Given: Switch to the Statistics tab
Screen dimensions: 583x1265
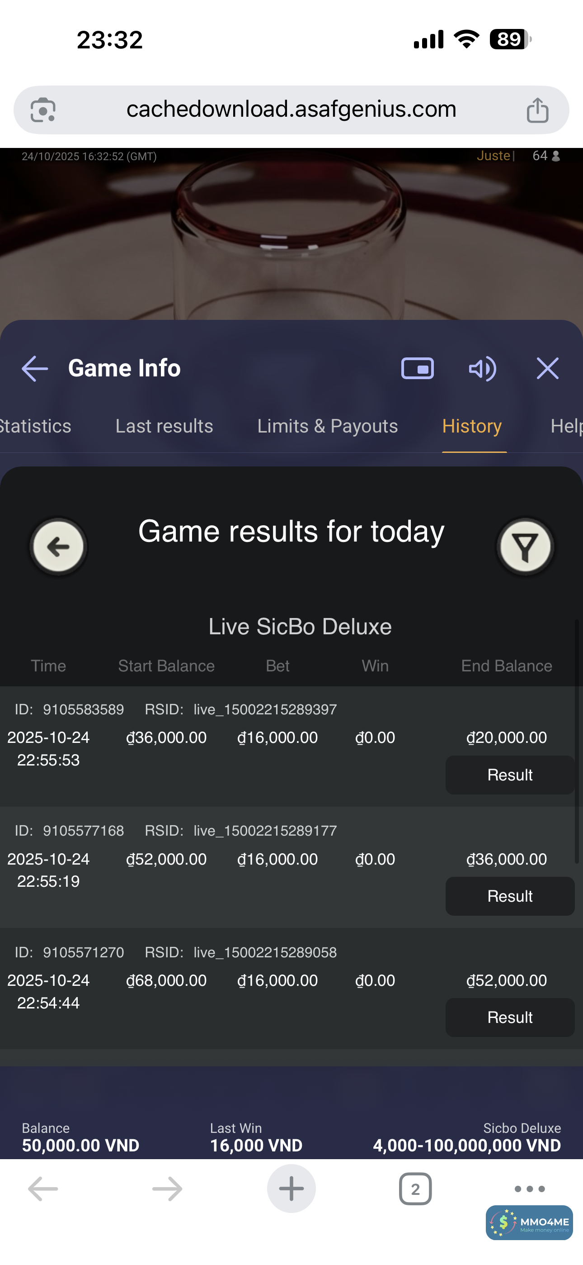Looking at the screenshot, I should click(35, 426).
